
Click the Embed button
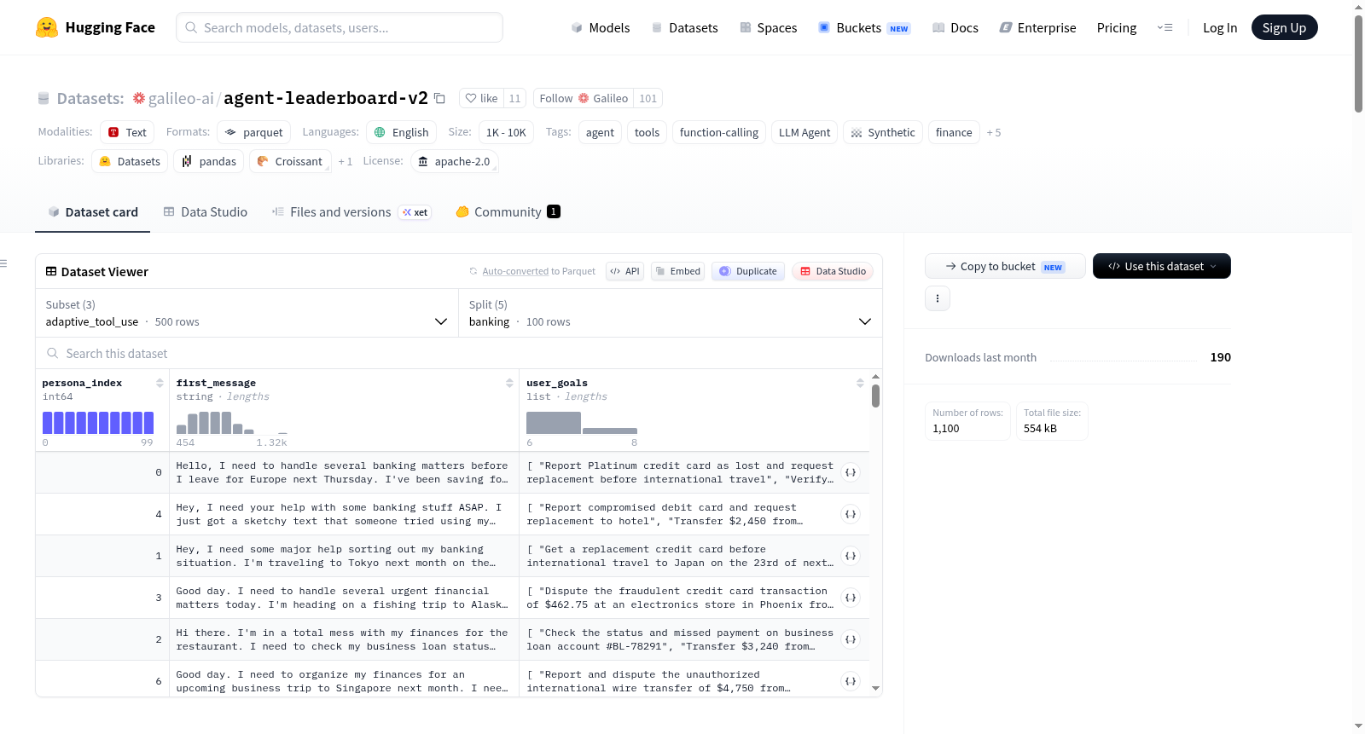pyautogui.click(x=677, y=271)
